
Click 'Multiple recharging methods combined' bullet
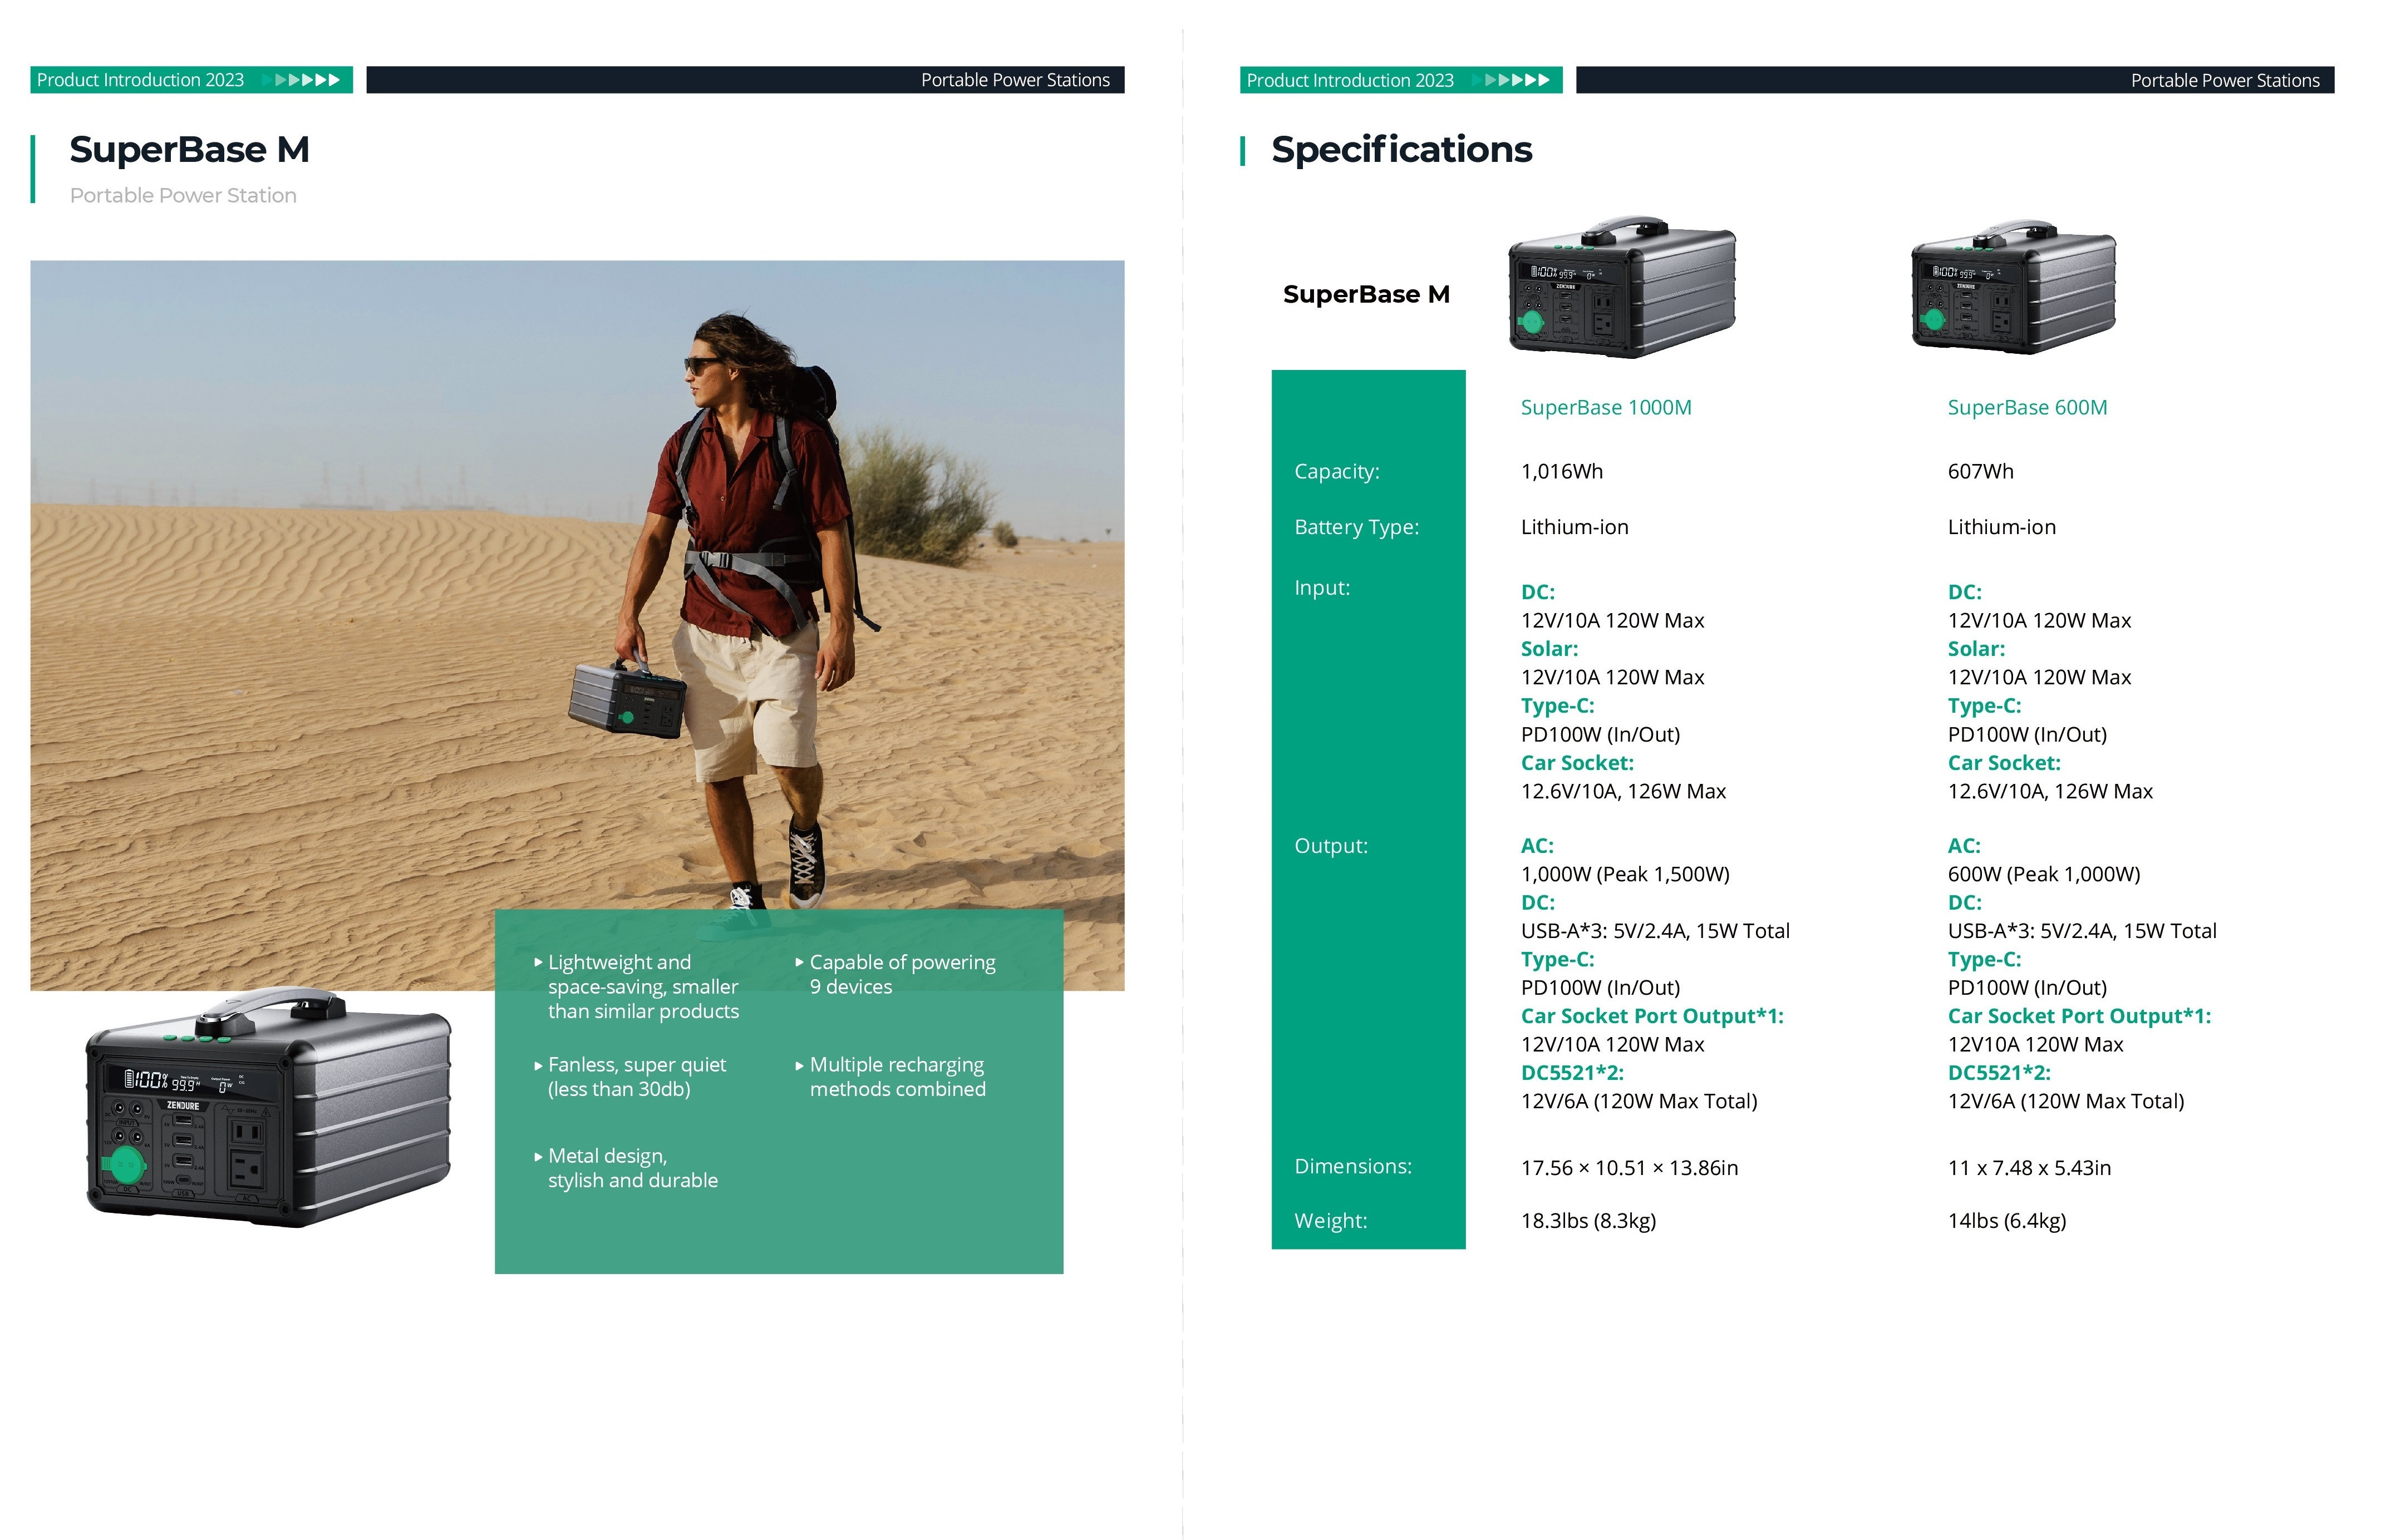point(892,1078)
